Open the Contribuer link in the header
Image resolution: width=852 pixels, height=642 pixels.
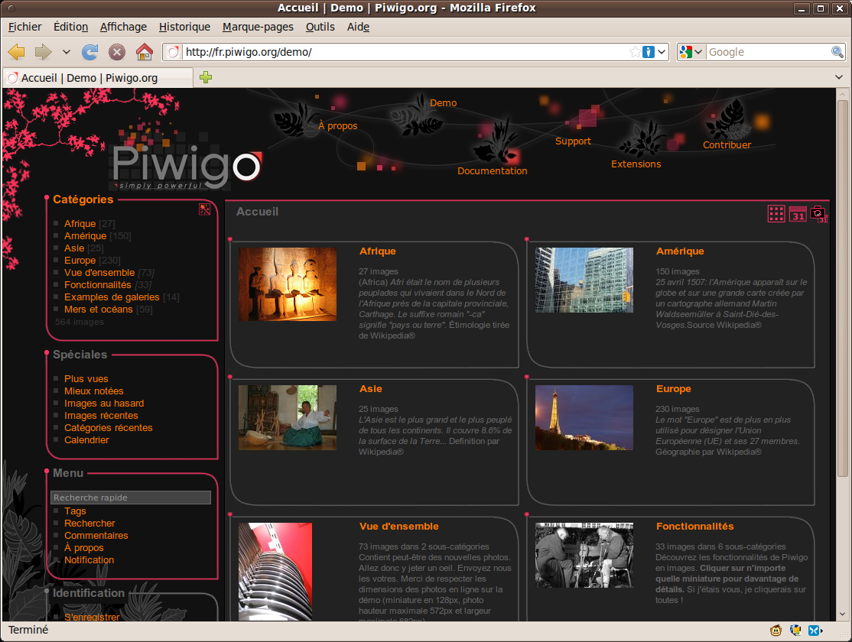coord(727,144)
